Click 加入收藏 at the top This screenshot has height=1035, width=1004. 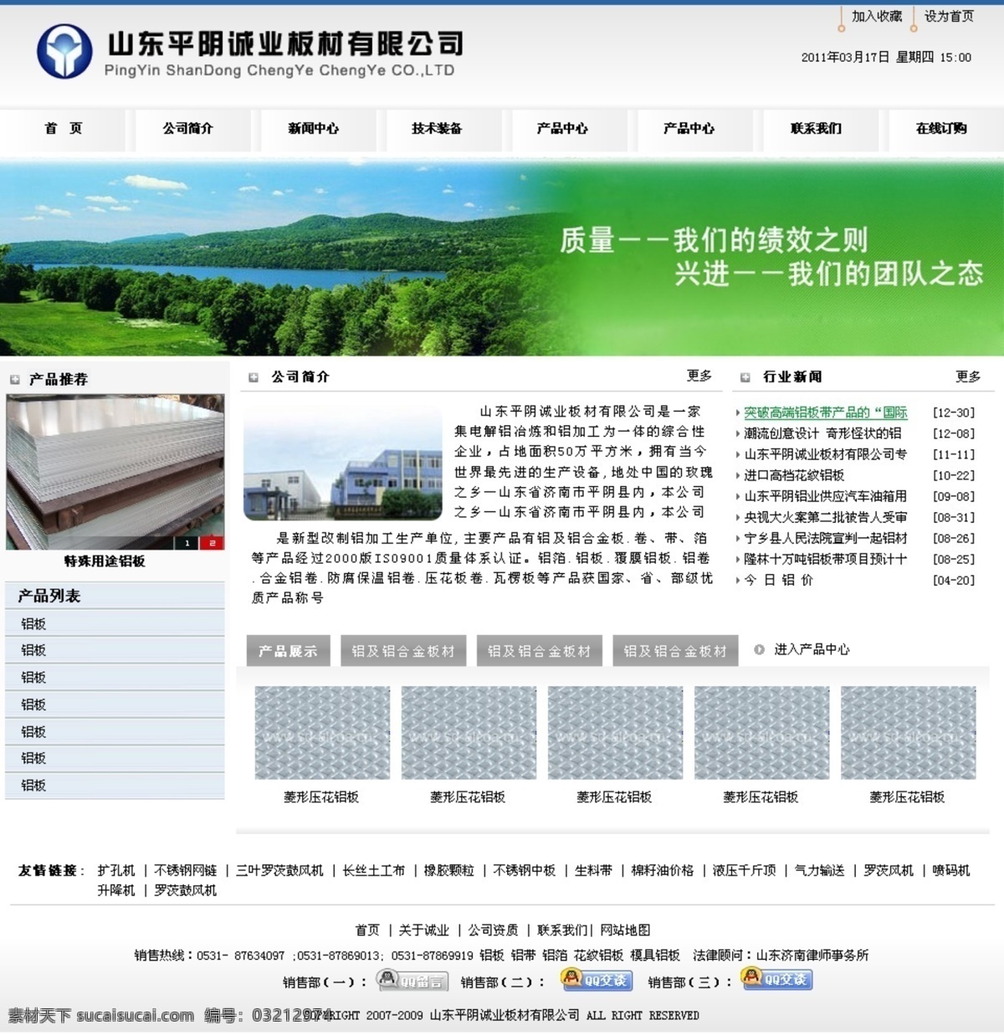pos(877,17)
